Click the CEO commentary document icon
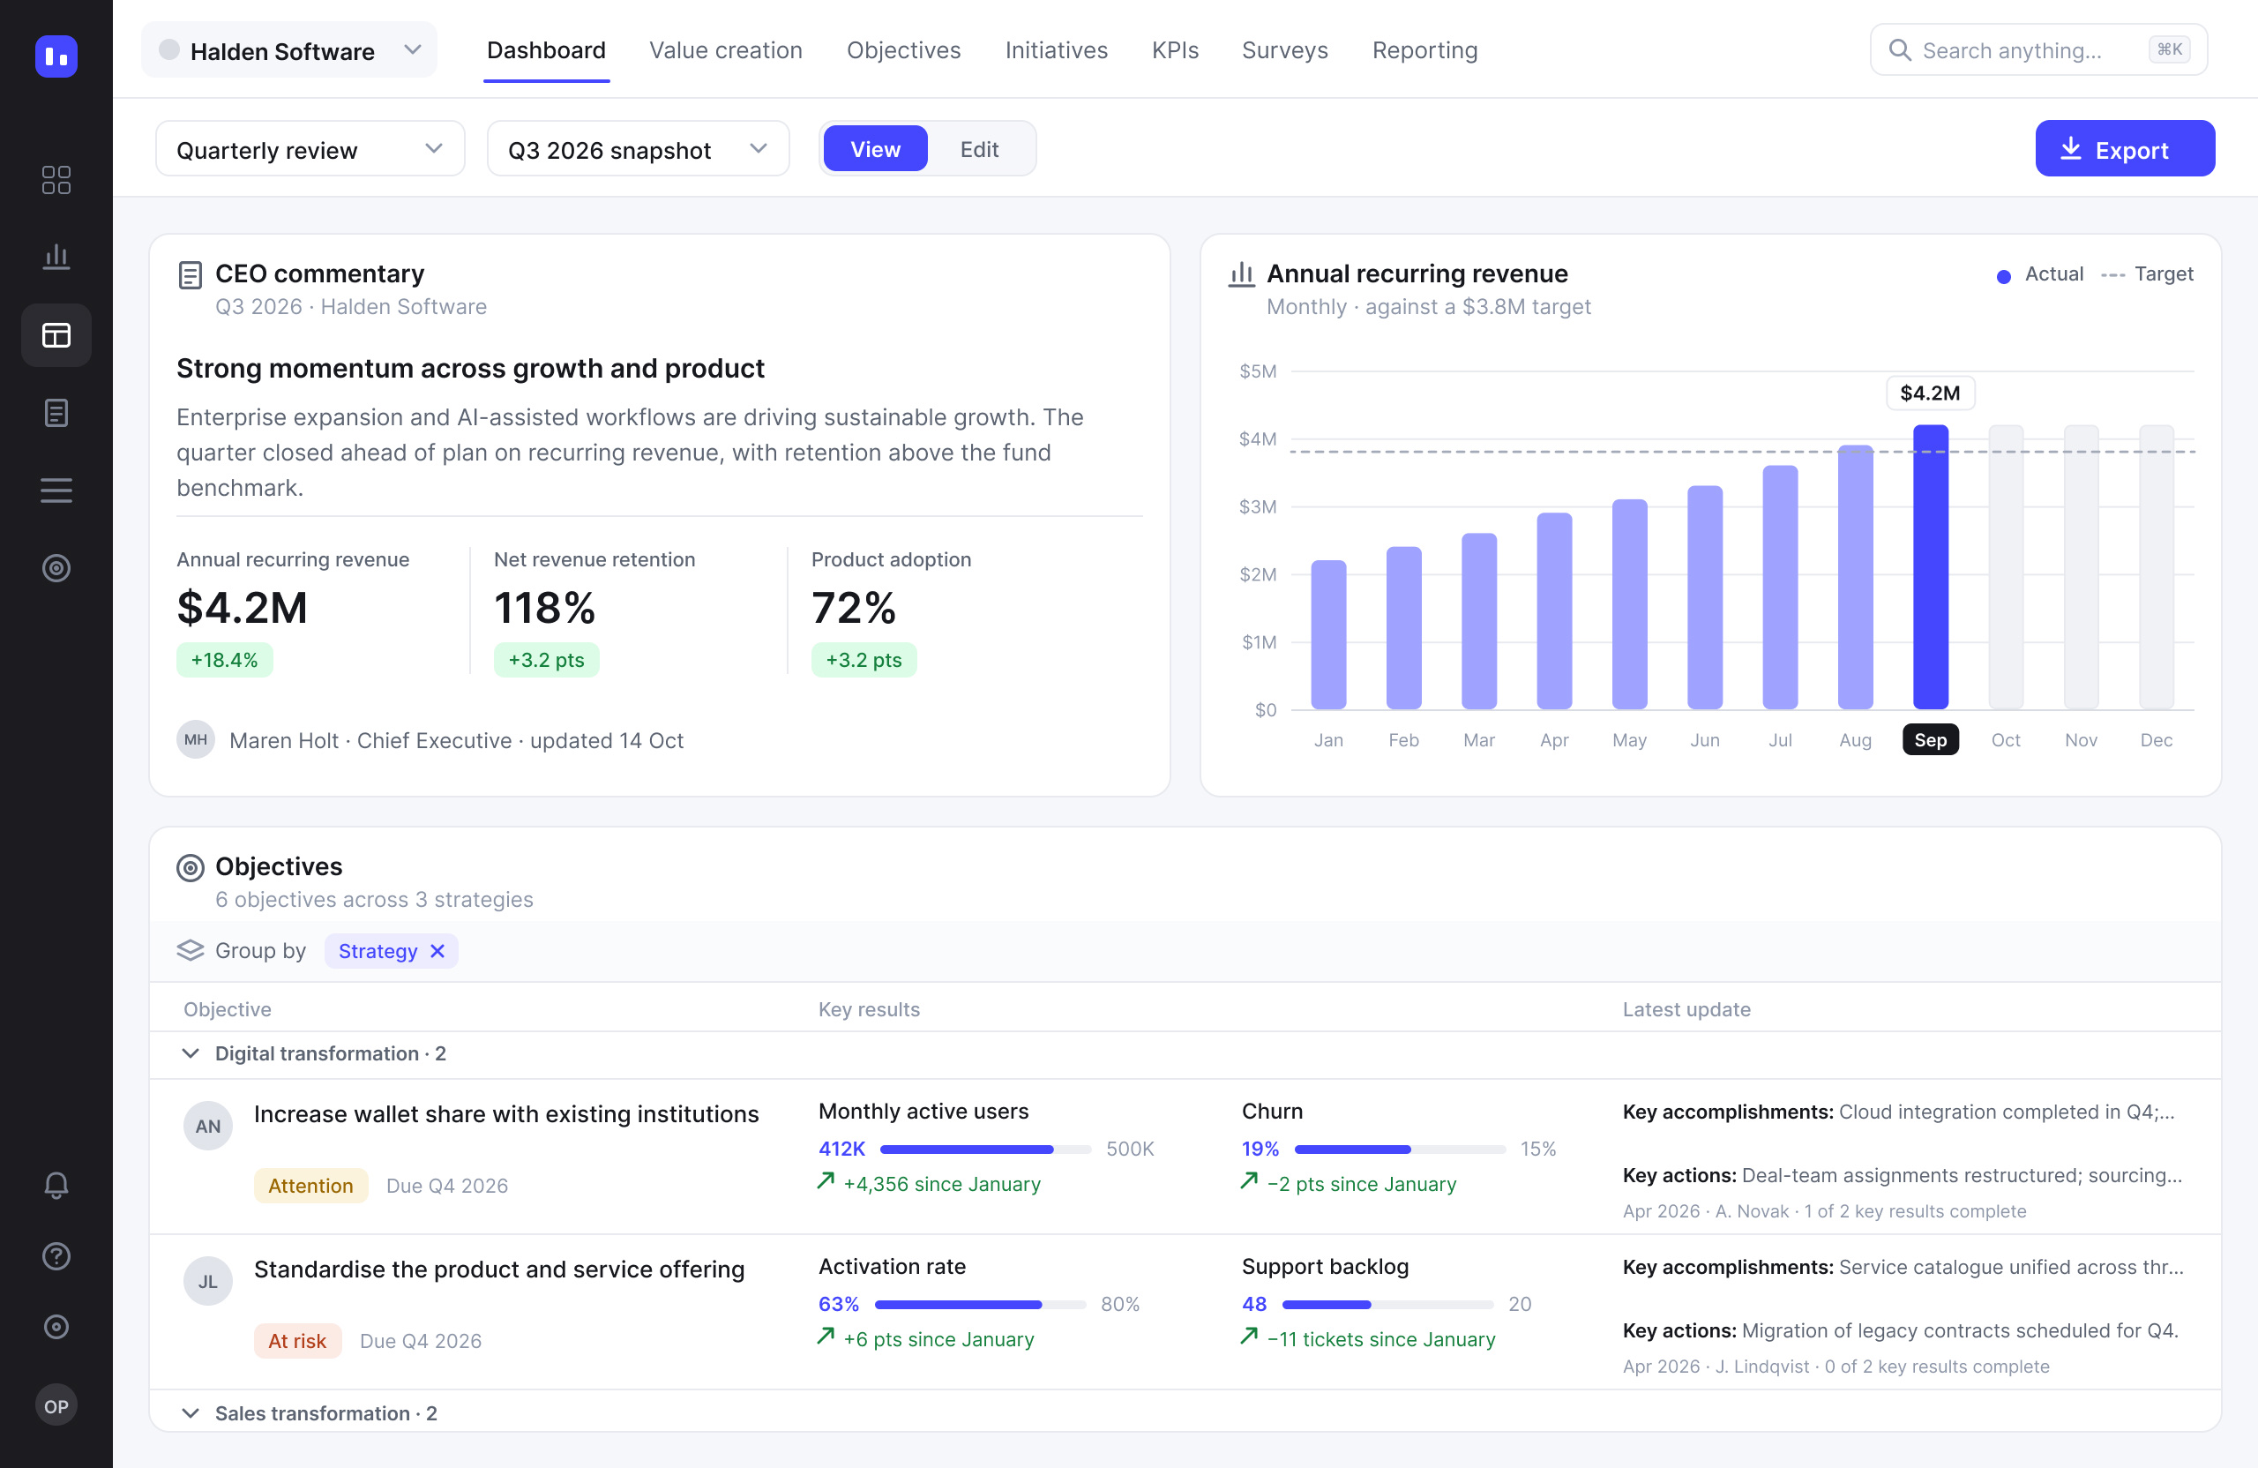 190,275
